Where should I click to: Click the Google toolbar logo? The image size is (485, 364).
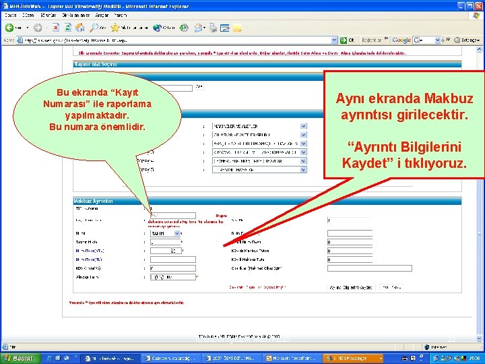401,40
